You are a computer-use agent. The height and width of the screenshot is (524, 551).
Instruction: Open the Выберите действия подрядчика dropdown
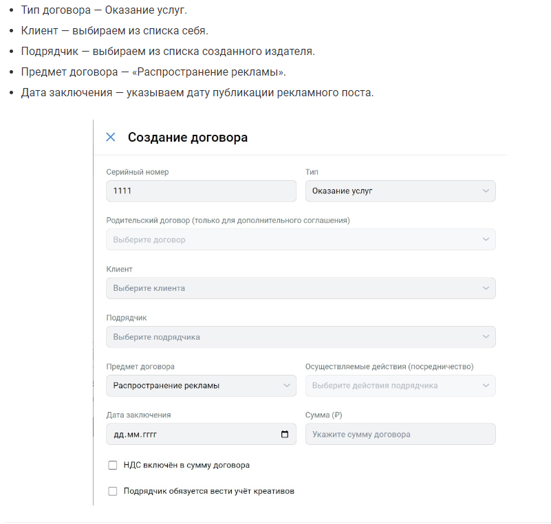click(392, 386)
